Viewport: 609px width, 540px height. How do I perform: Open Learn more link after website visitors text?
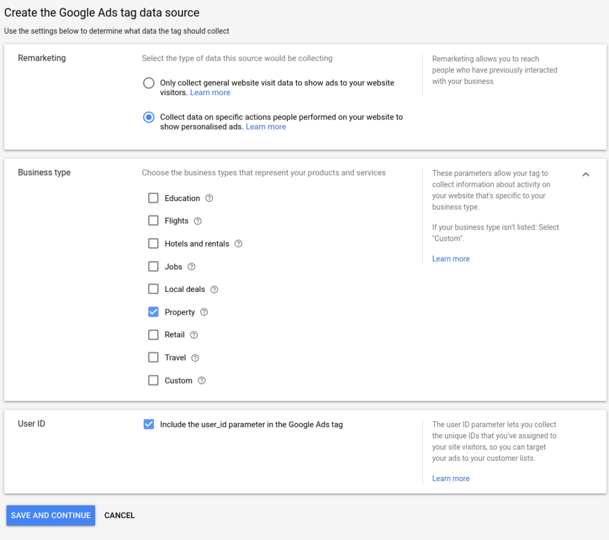[210, 92]
